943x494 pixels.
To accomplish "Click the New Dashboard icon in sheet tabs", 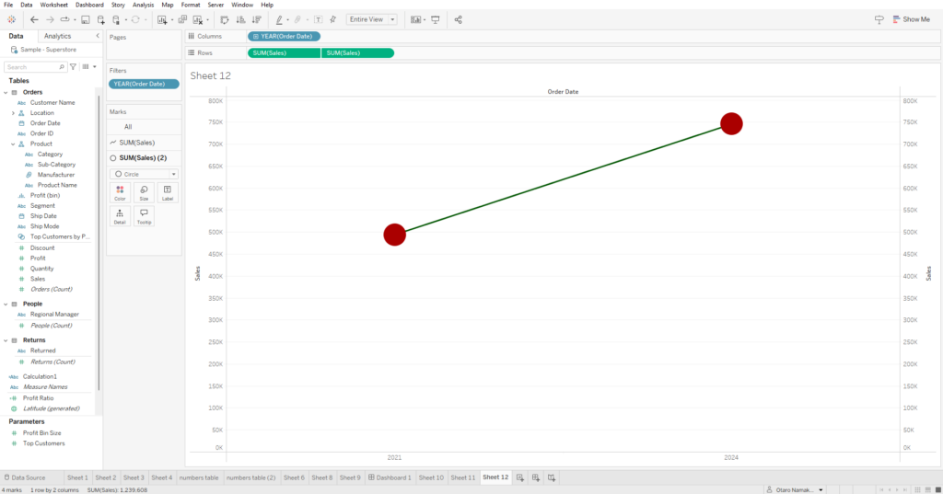I will click(536, 477).
